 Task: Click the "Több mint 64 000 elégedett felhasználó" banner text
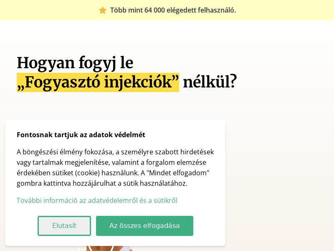[x=173, y=10]
